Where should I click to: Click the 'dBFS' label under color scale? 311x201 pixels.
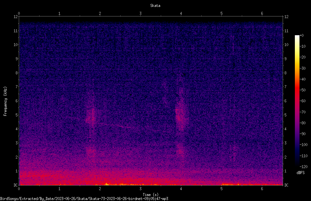tap(300, 173)
